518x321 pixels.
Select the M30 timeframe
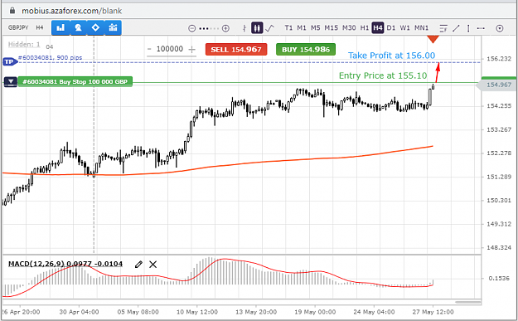click(x=349, y=27)
